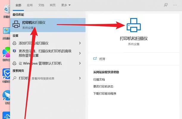This screenshot has height=119, width=182.
Task: Open the 更改打印机状态 help link
Action: point(103,87)
